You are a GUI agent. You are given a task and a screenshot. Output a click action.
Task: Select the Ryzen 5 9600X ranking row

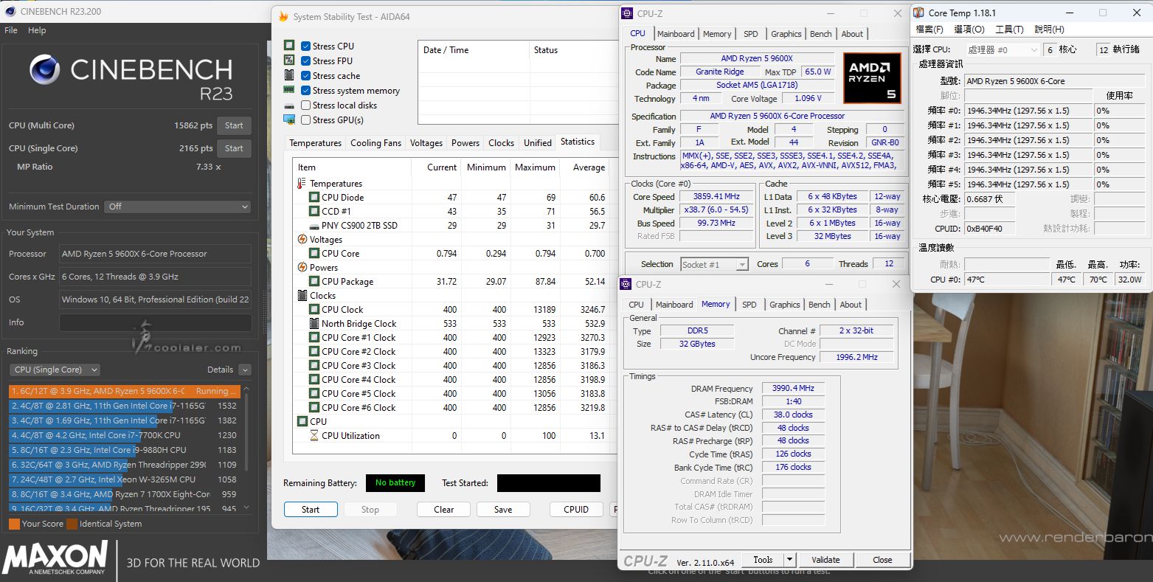pyautogui.click(x=125, y=391)
